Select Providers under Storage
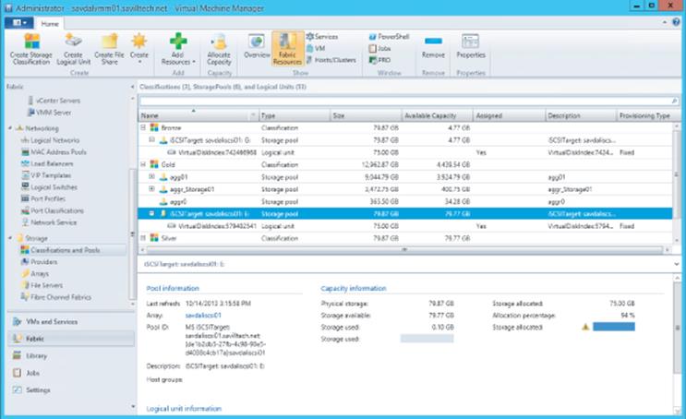Viewport: 686px width, 419px height. (39, 261)
